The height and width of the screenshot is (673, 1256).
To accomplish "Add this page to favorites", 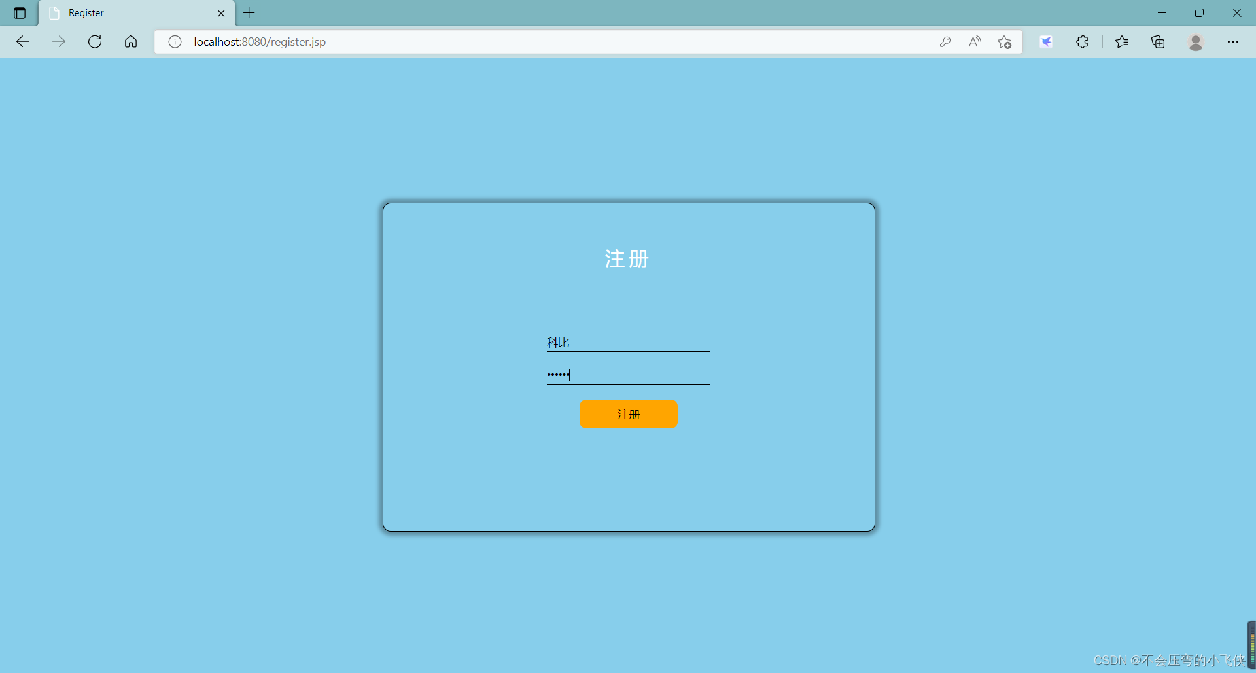I will [x=1005, y=42].
